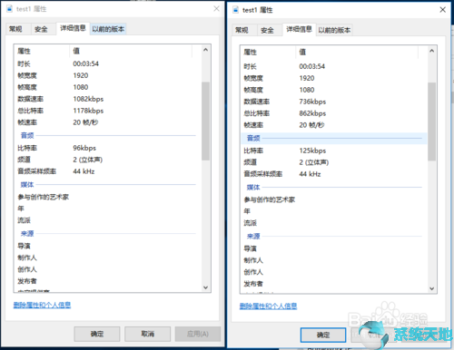Open 以前的版本 tab in right window
The width and height of the screenshot is (454, 350).
334,30
